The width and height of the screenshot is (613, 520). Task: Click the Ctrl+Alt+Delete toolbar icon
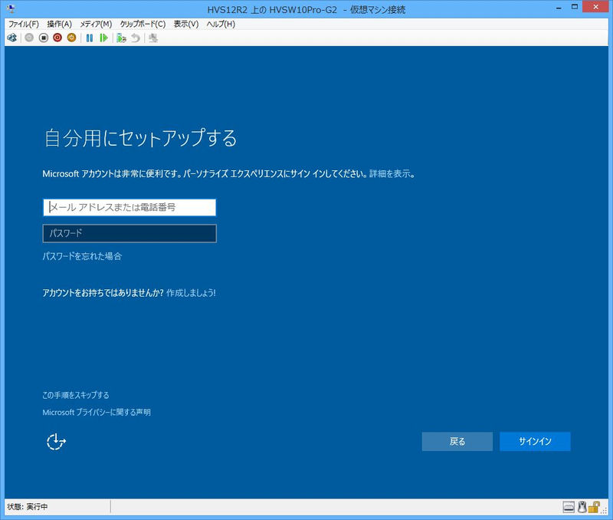(12, 38)
